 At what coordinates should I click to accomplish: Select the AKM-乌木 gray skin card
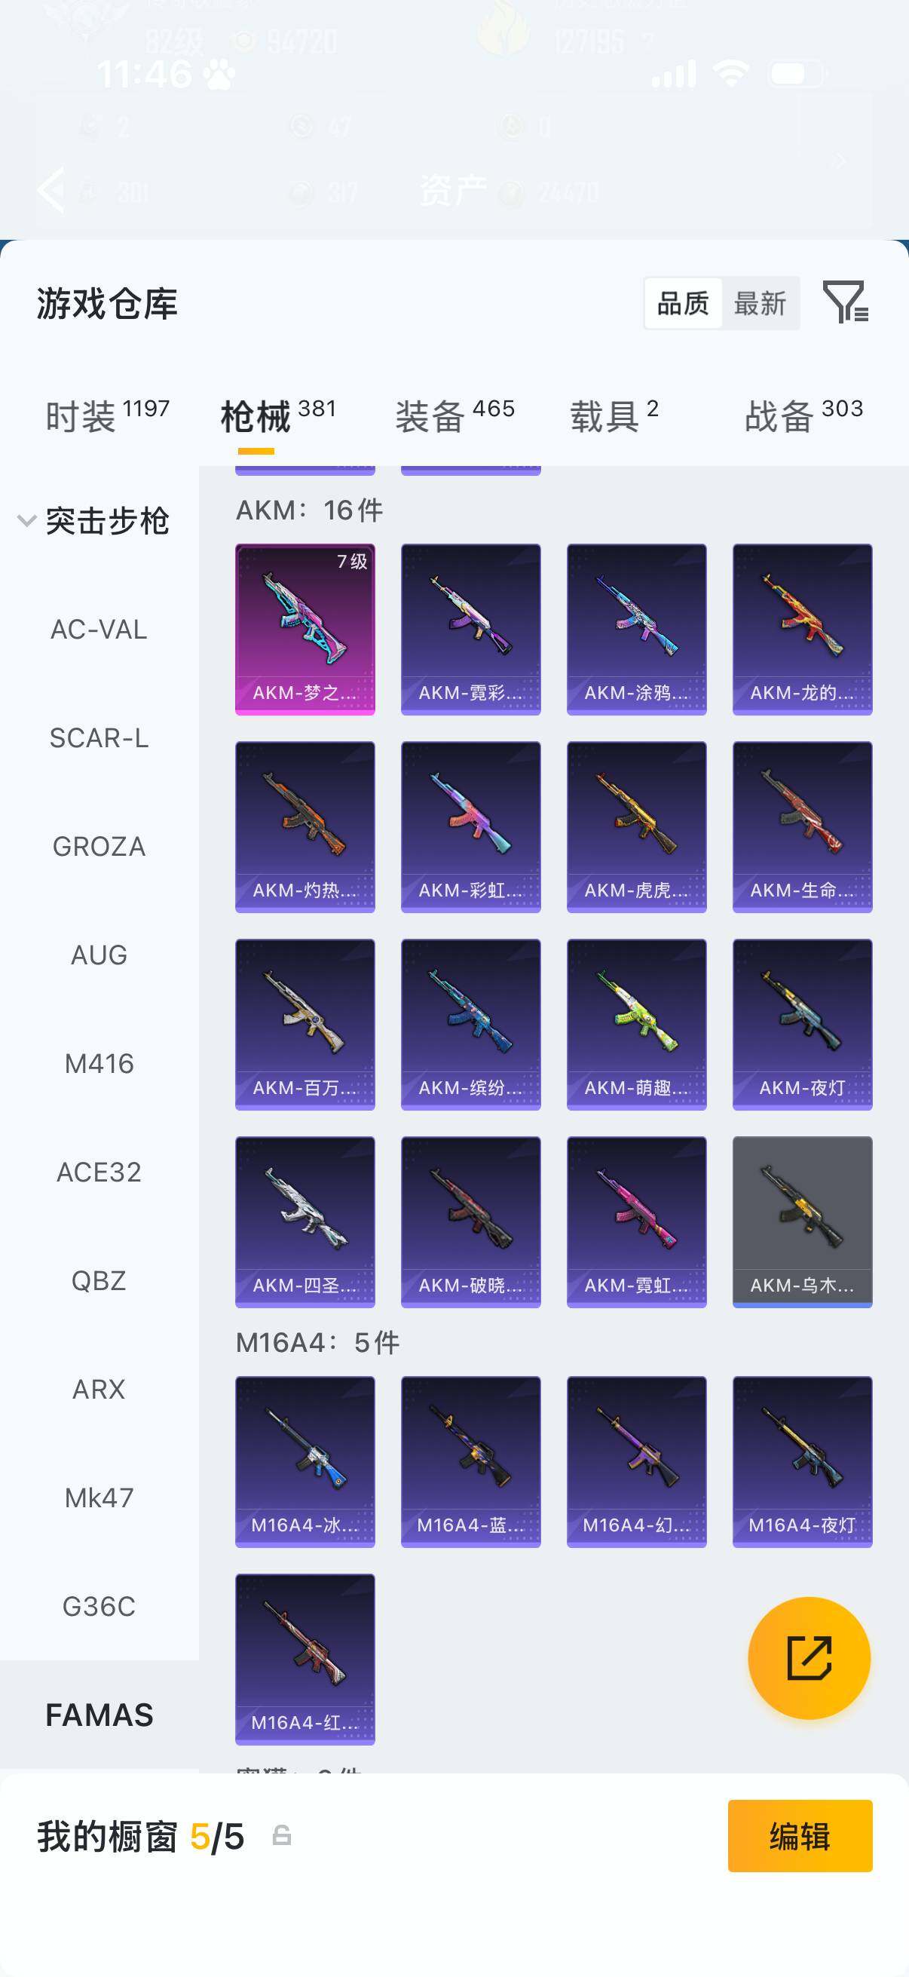click(x=802, y=1221)
